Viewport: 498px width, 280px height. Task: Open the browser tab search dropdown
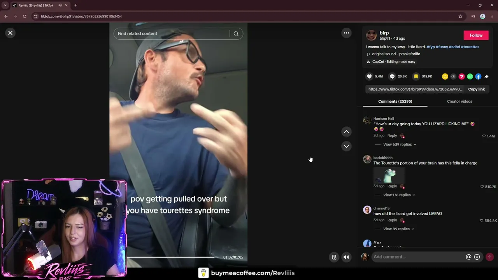pyautogui.click(x=5, y=5)
